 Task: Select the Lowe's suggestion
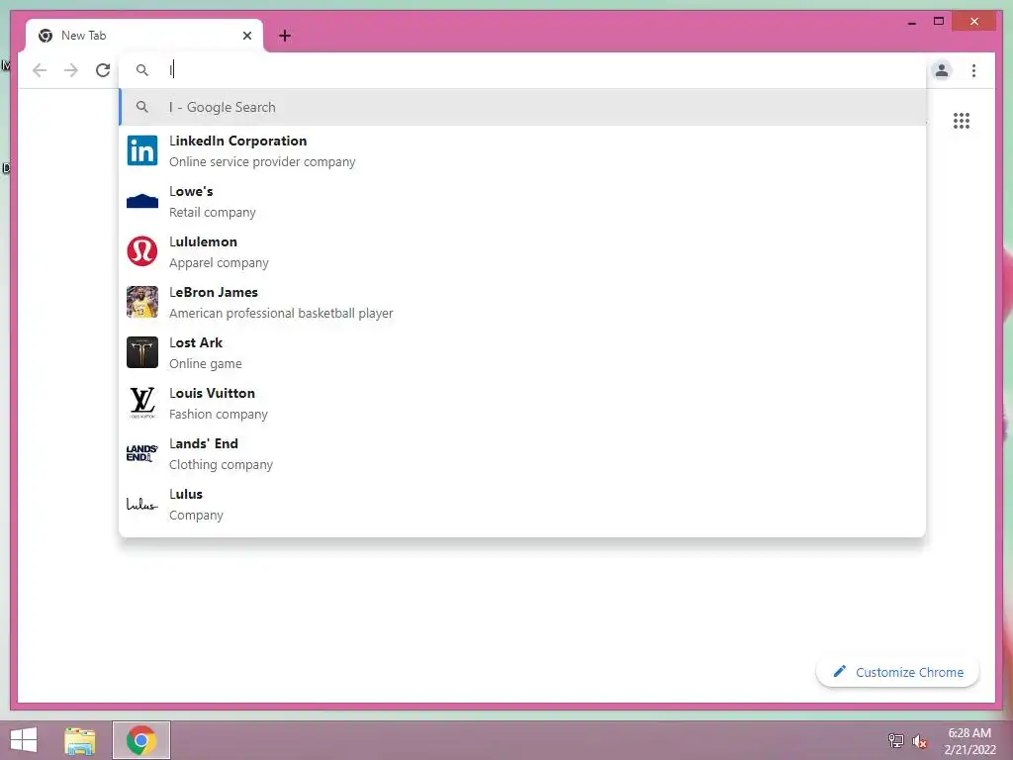tap(522, 201)
